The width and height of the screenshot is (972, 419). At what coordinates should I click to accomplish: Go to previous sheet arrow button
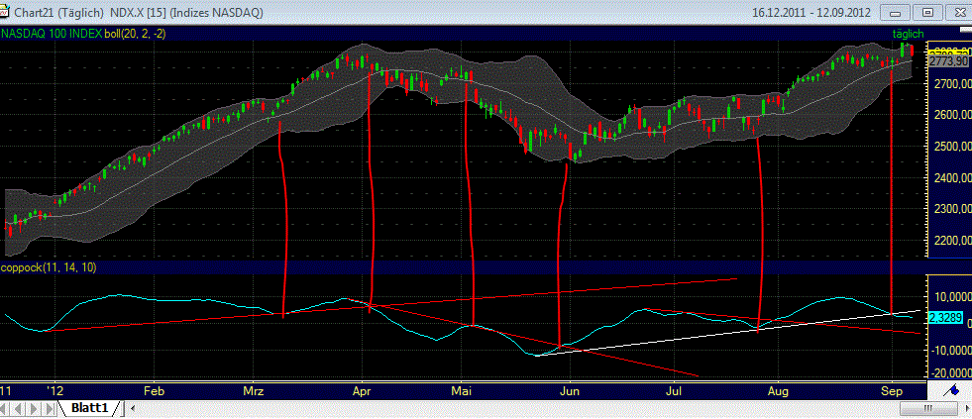tap(21, 408)
